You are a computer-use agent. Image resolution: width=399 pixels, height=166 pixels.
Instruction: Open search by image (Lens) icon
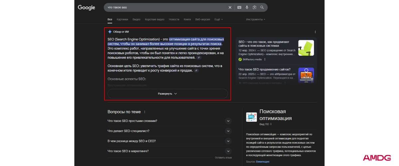pyautogui.click(x=254, y=7)
